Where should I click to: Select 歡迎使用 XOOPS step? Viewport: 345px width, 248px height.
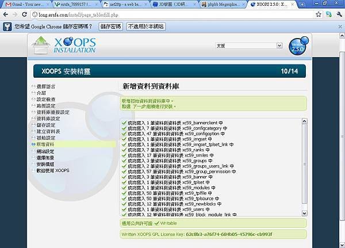click(53, 171)
